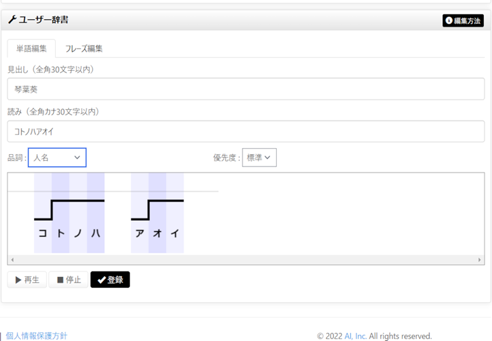This screenshot has width=492, height=341.
Task: Click the 見出し text input field
Action: 245,89
